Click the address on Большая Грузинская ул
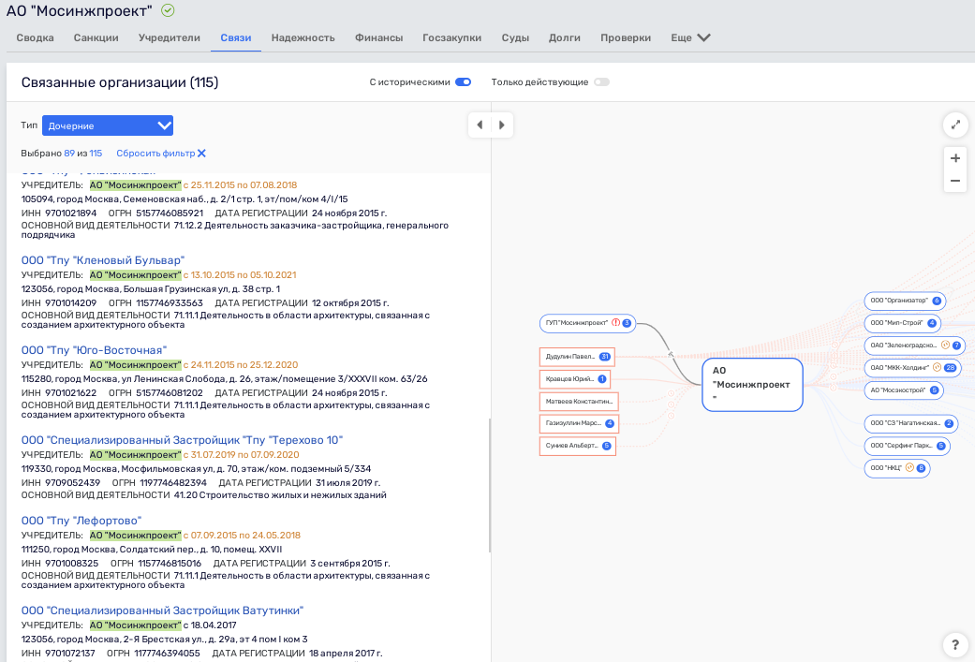 [x=151, y=289]
